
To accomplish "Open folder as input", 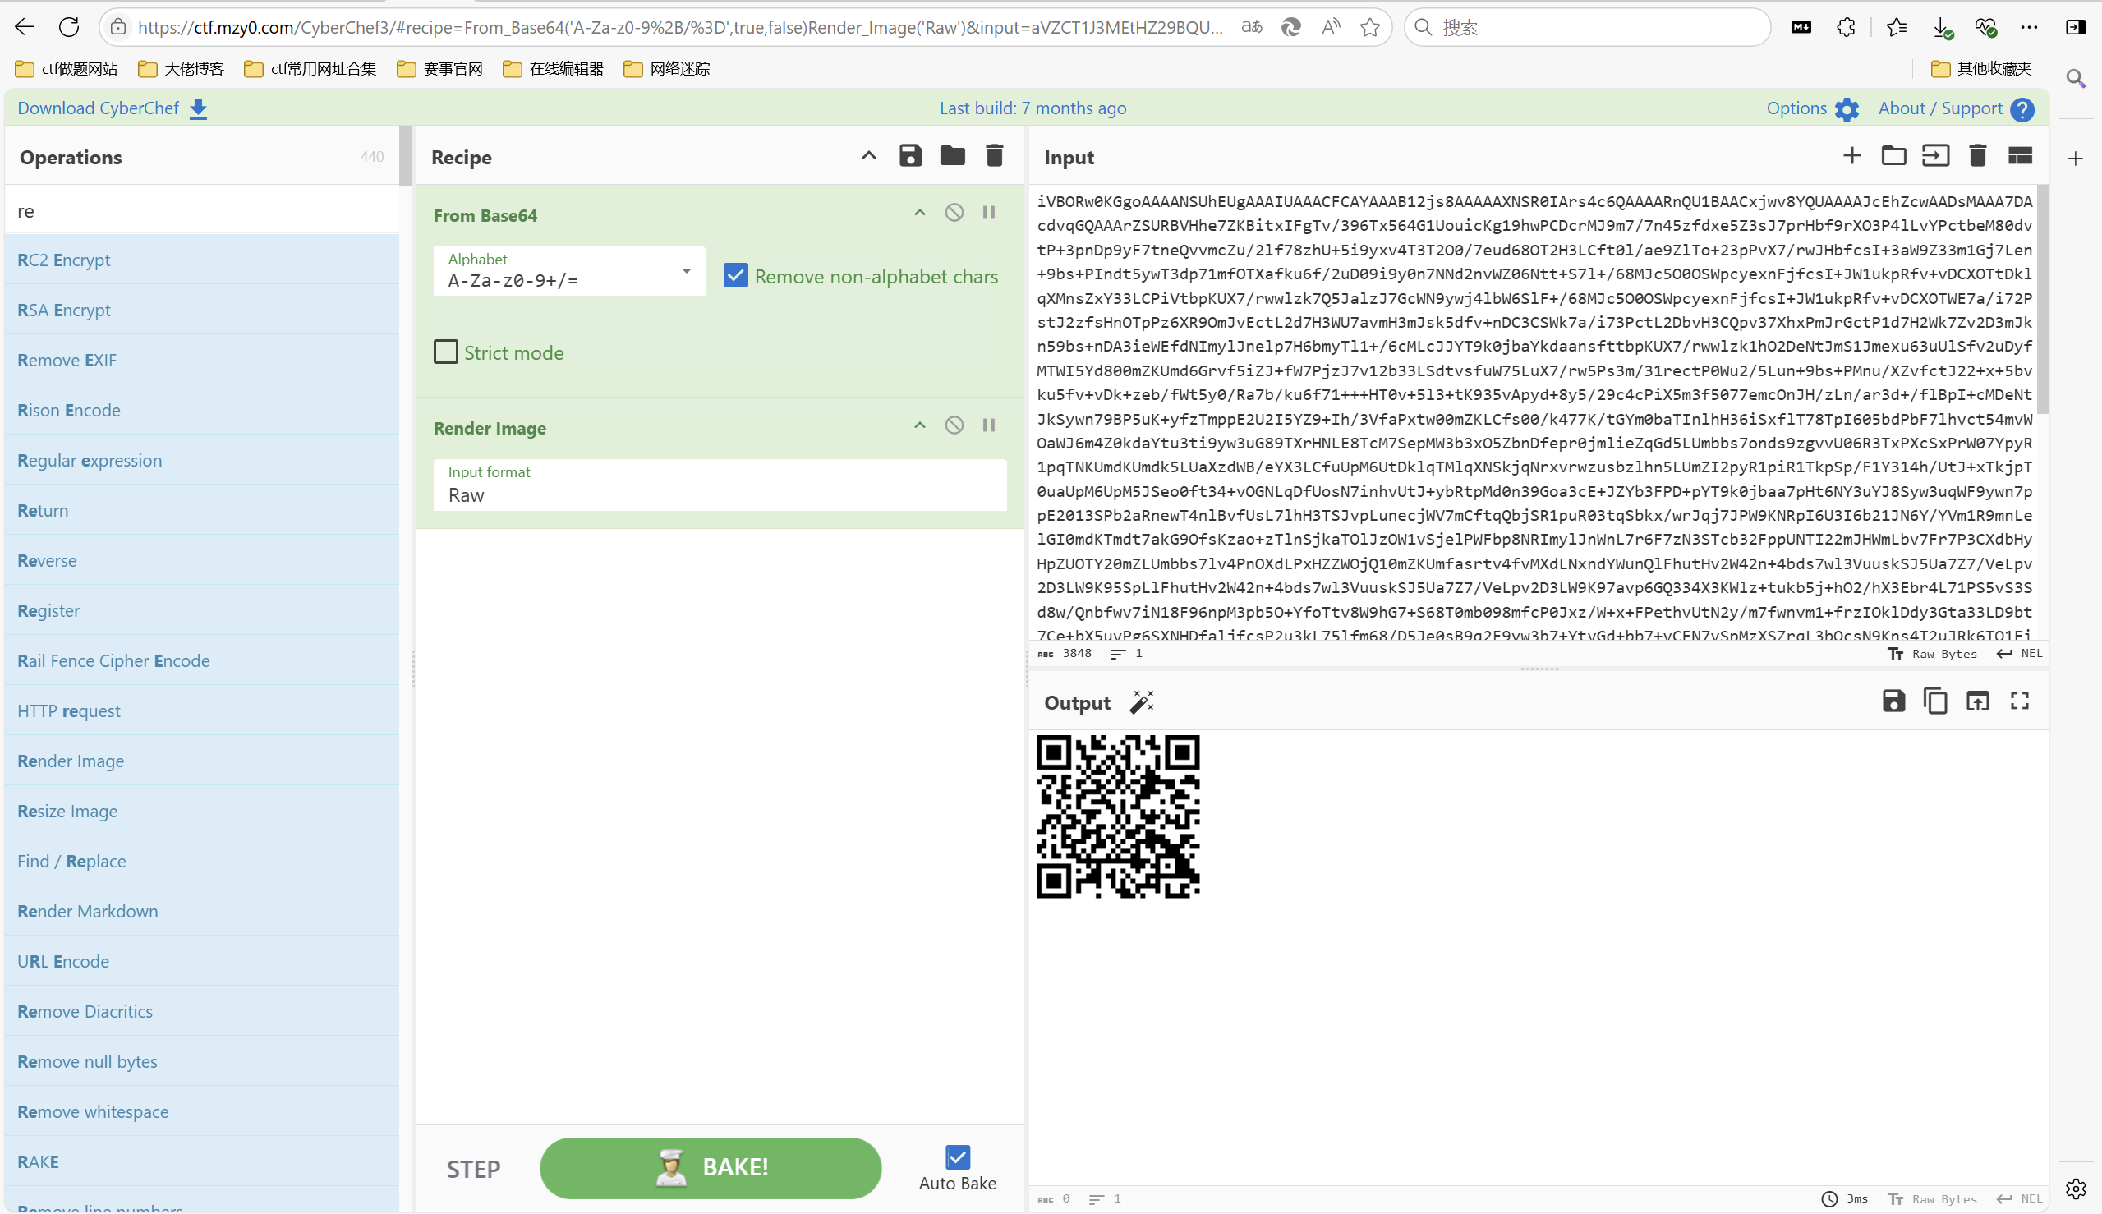I will tap(1893, 156).
